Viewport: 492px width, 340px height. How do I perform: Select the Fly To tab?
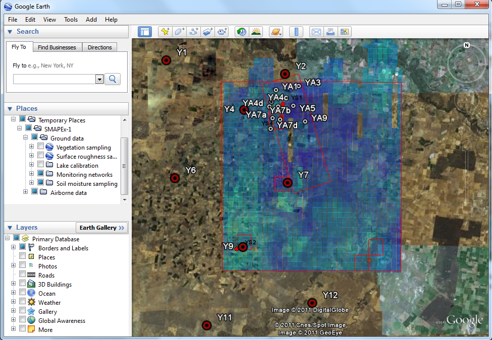(x=19, y=47)
